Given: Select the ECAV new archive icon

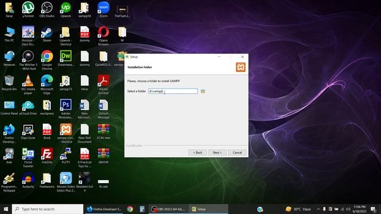Looking at the screenshot, I should pos(104,132).
